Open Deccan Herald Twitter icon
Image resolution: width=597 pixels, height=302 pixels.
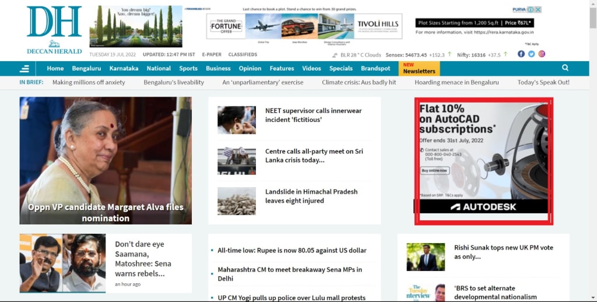532,54
